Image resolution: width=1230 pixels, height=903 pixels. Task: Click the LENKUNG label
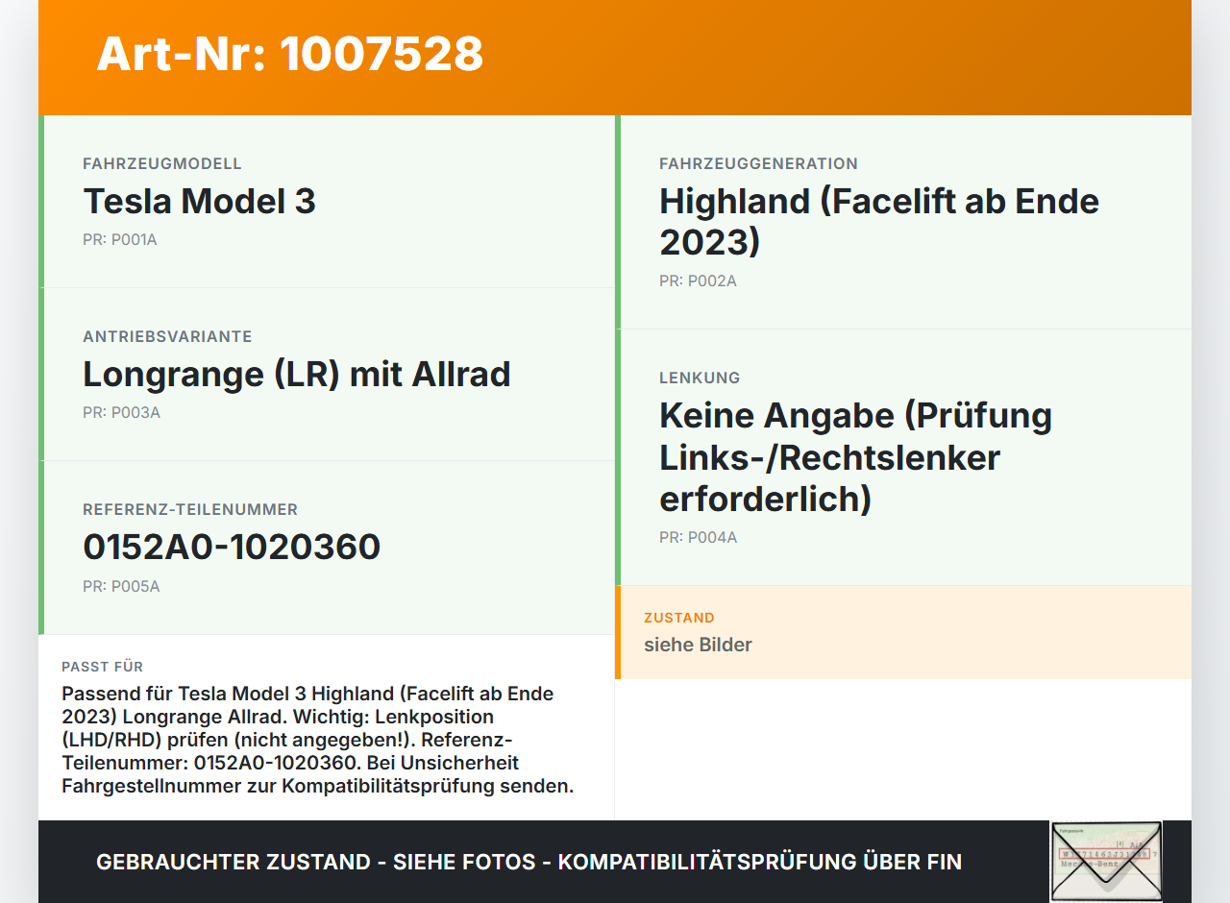coord(700,378)
